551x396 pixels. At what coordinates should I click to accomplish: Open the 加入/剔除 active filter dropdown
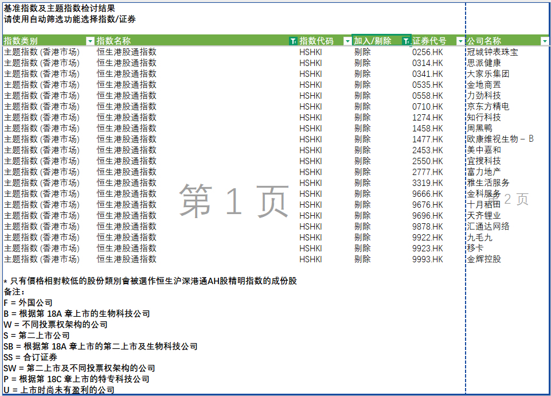(406, 41)
